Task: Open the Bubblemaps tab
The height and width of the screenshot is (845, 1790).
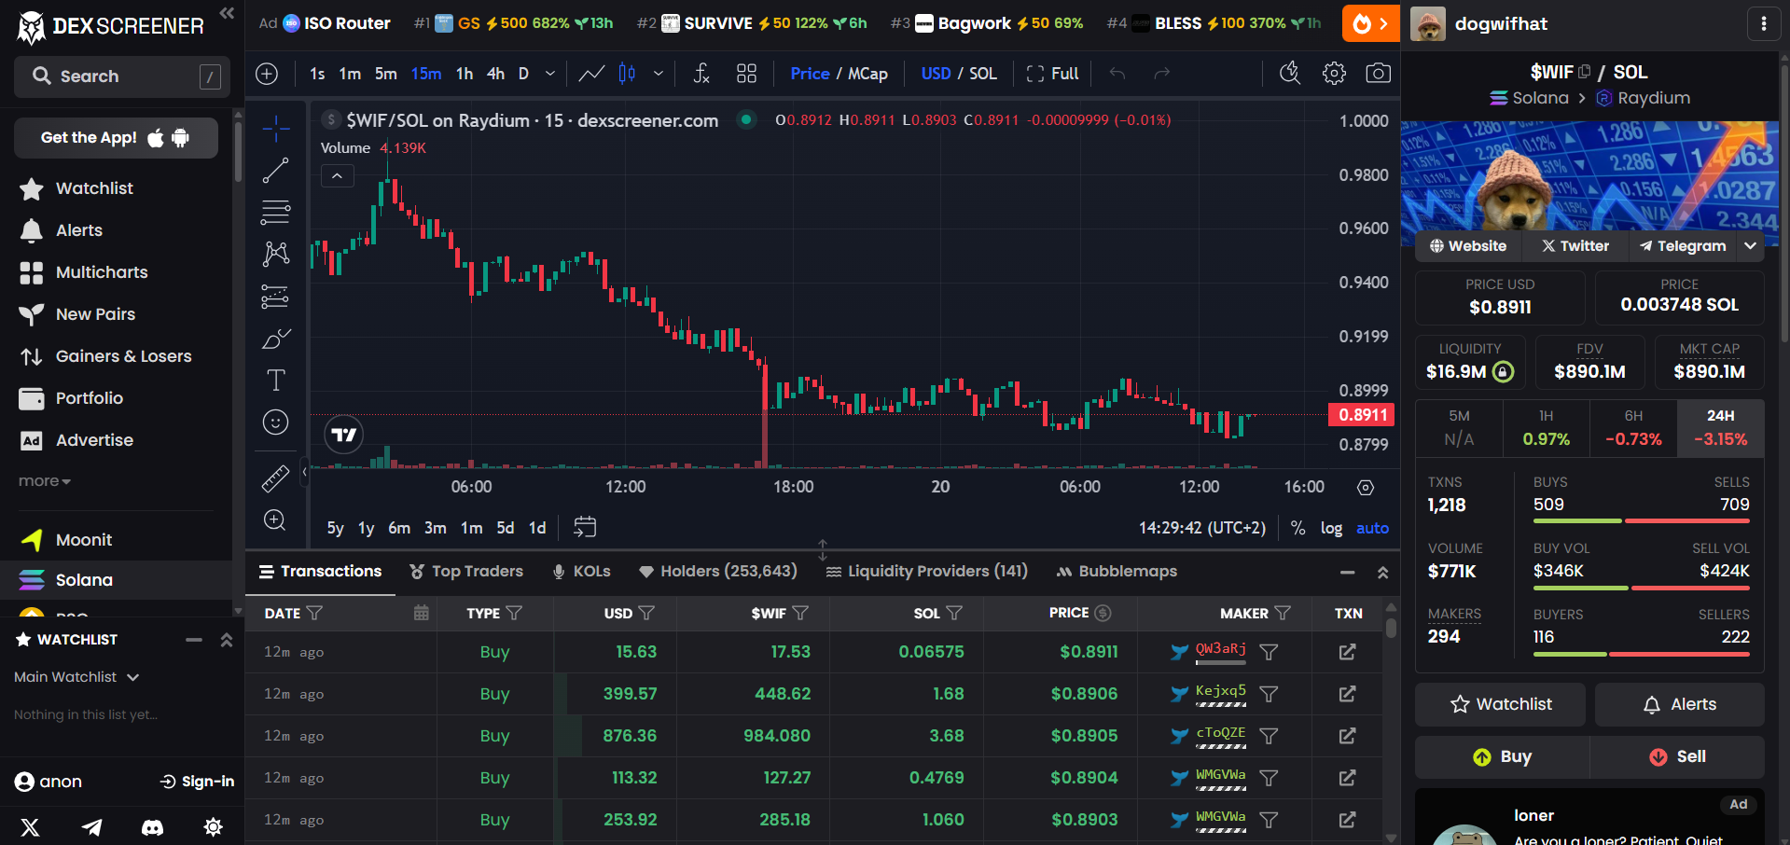Action: click(1117, 571)
